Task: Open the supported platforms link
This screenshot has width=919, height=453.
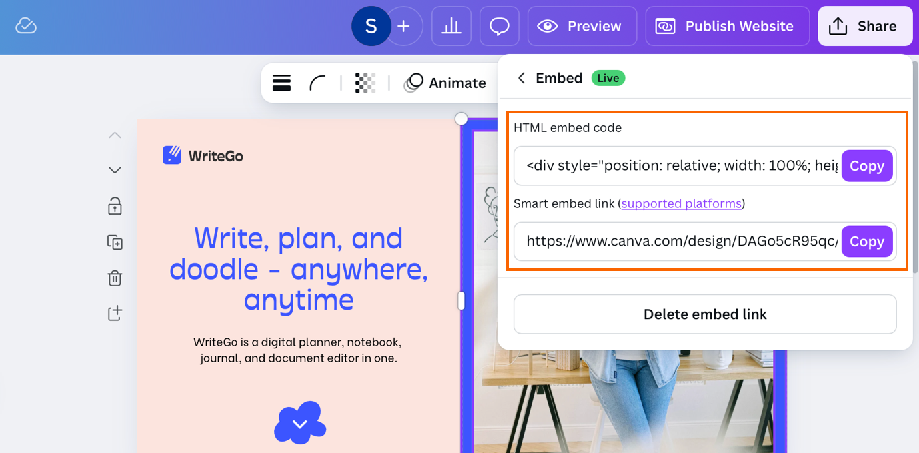Action: tap(681, 203)
